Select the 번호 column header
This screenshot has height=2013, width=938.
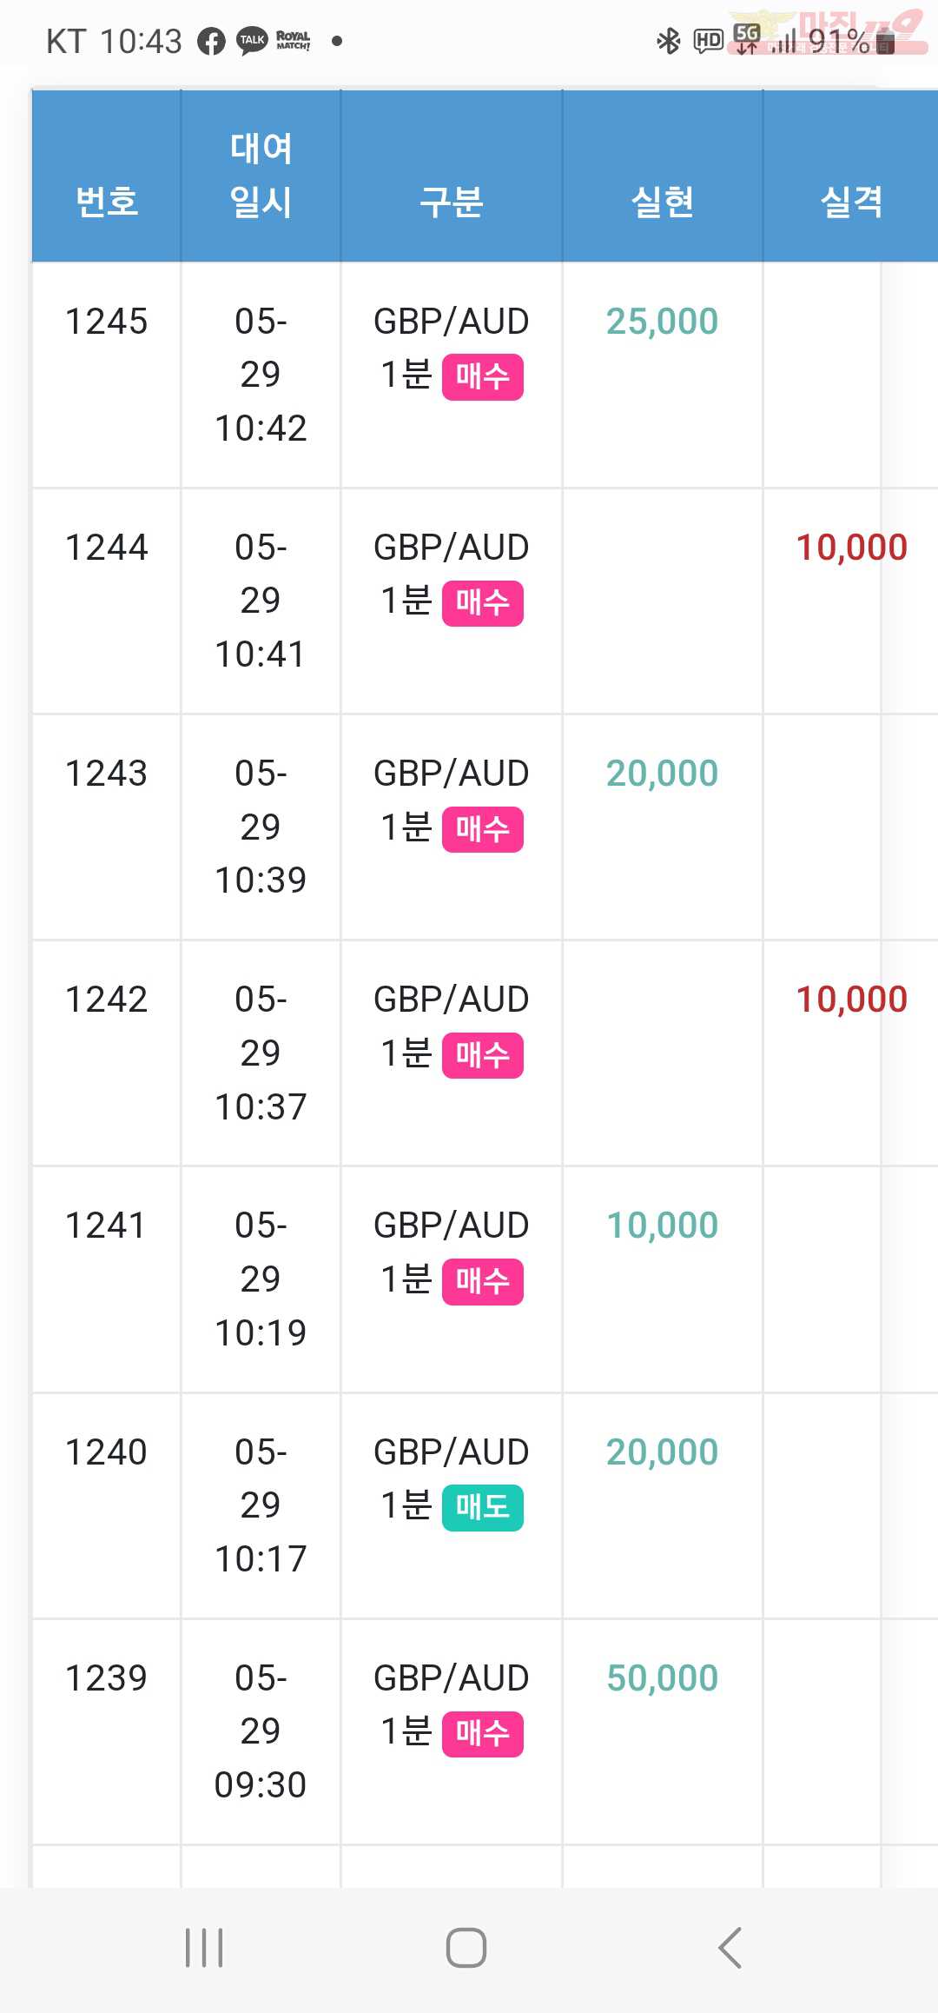(x=107, y=202)
